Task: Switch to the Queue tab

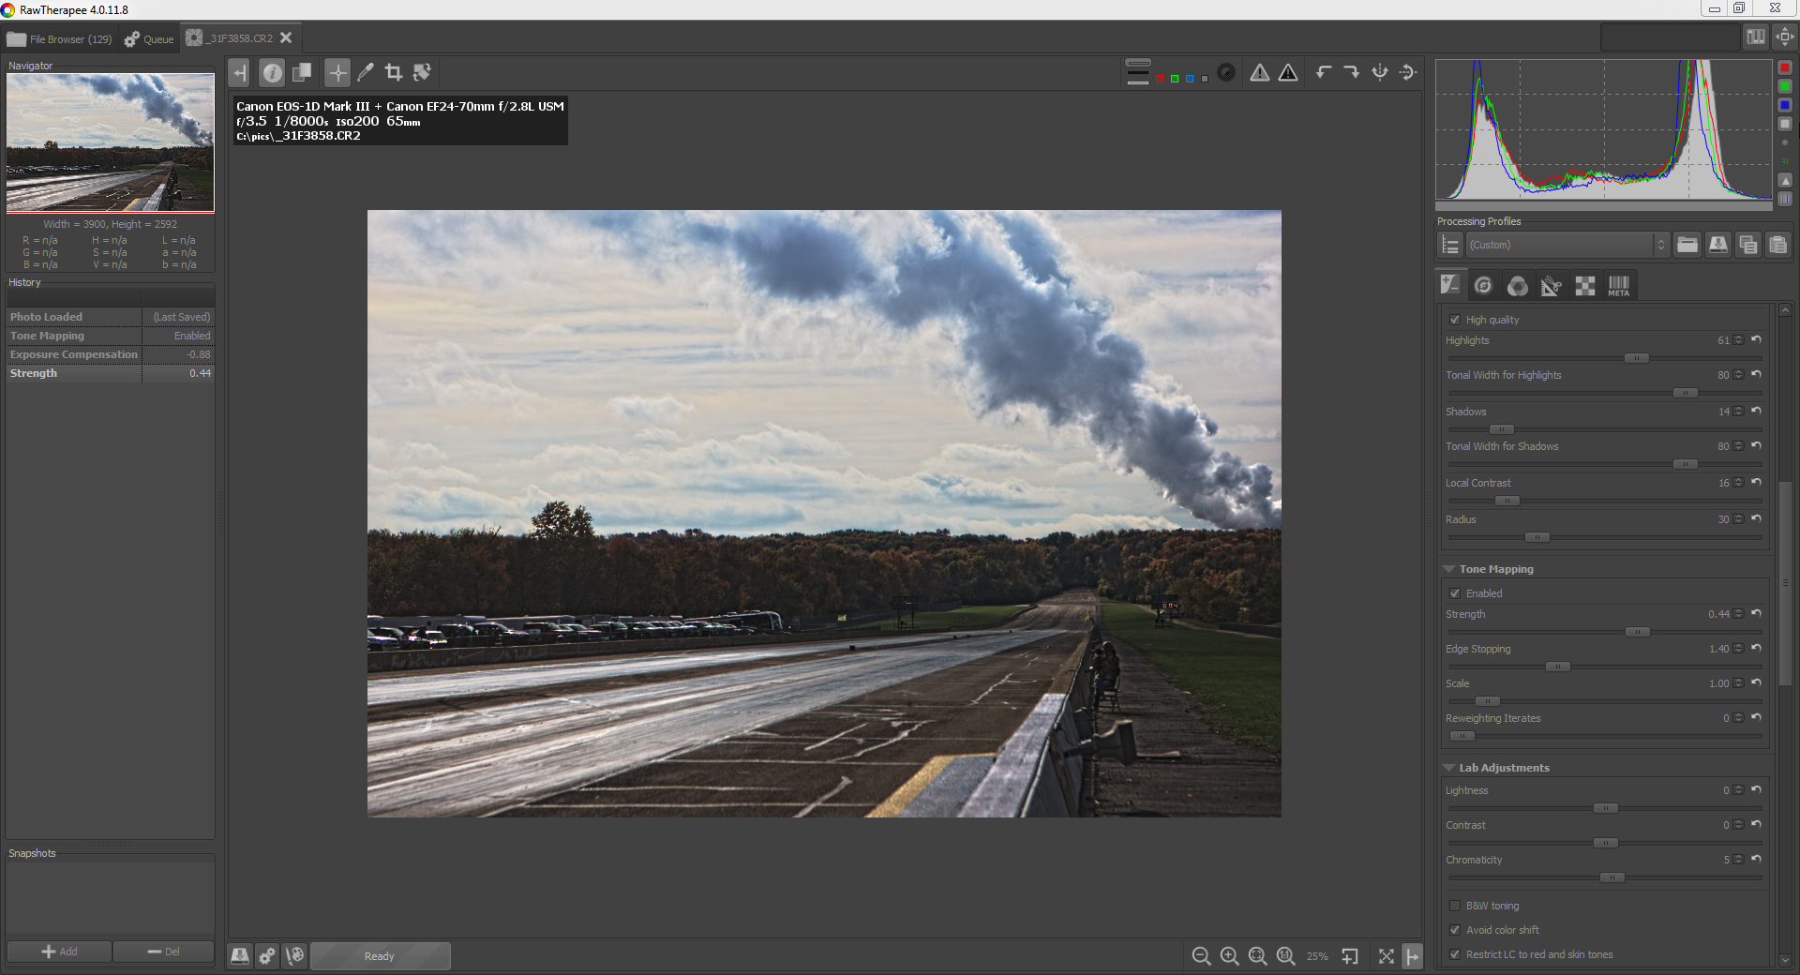Action: [149, 39]
